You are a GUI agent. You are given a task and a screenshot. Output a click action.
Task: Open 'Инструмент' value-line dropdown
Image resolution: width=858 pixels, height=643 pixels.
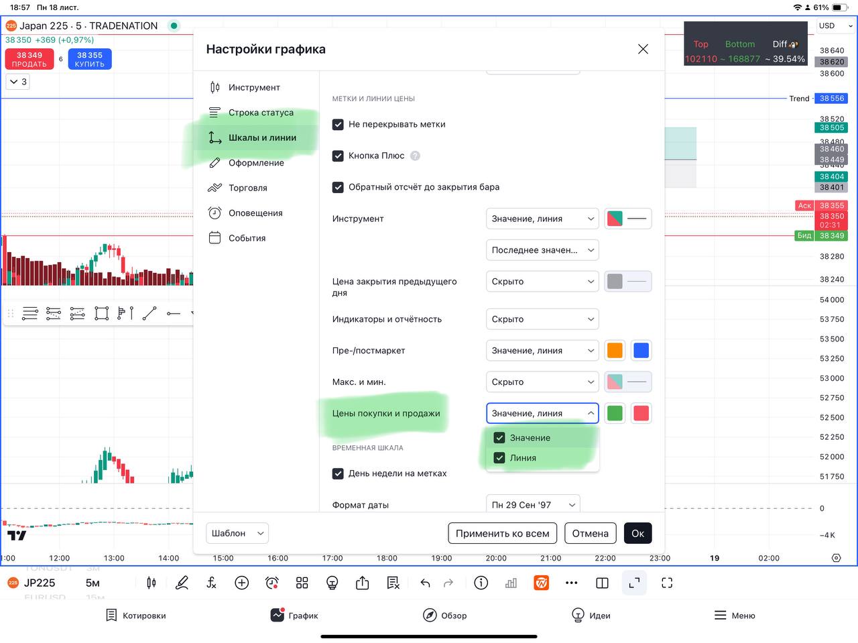pyautogui.click(x=542, y=219)
